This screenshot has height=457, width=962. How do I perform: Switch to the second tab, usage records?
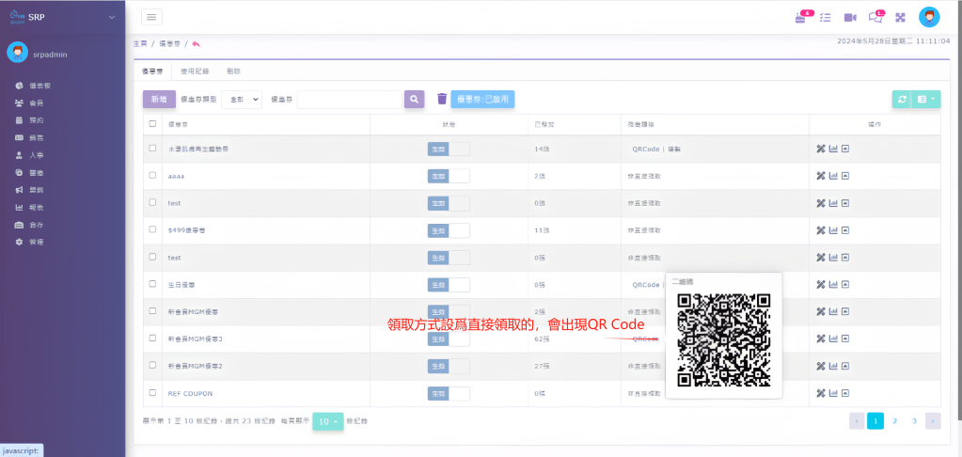tap(195, 71)
